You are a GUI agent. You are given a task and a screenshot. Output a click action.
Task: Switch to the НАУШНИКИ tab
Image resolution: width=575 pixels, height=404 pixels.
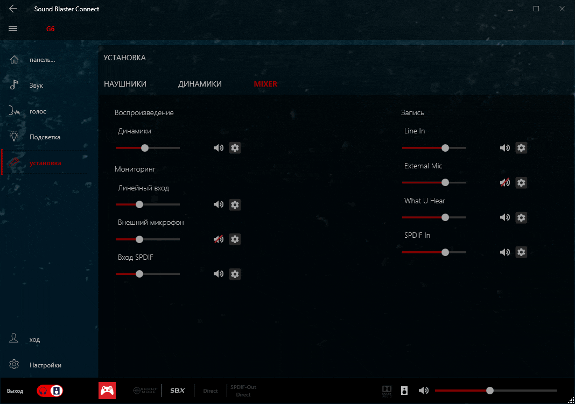125,84
